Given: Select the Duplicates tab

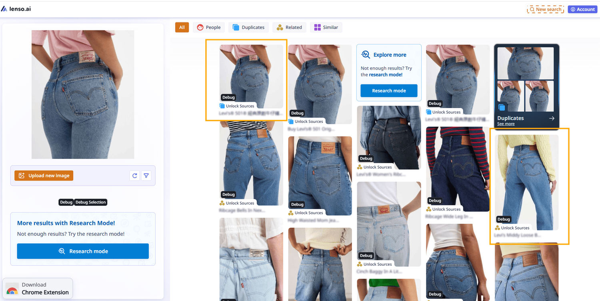Looking at the screenshot, I should coord(248,27).
